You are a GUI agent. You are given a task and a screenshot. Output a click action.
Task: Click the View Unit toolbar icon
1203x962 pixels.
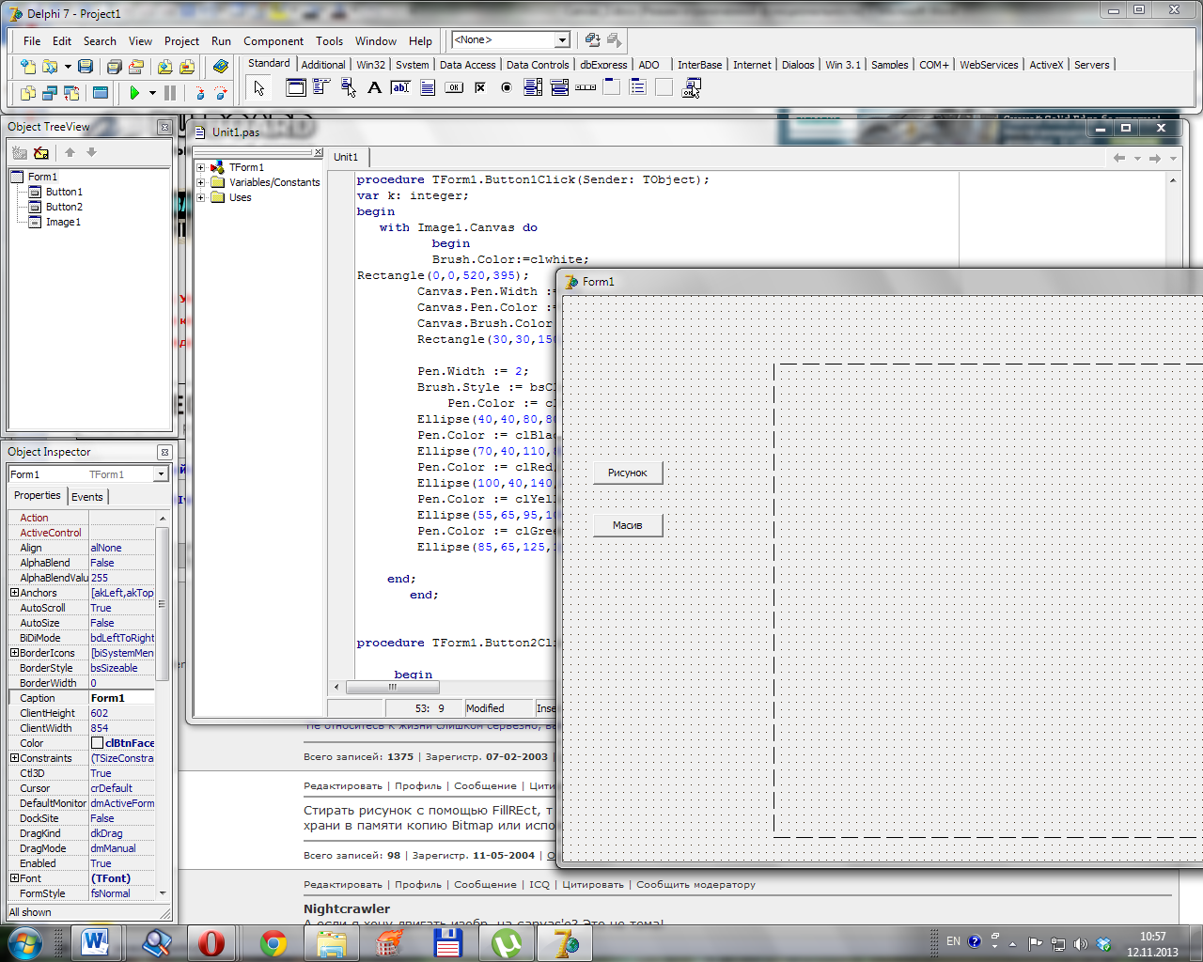pyautogui.click(x=28, y=93)
